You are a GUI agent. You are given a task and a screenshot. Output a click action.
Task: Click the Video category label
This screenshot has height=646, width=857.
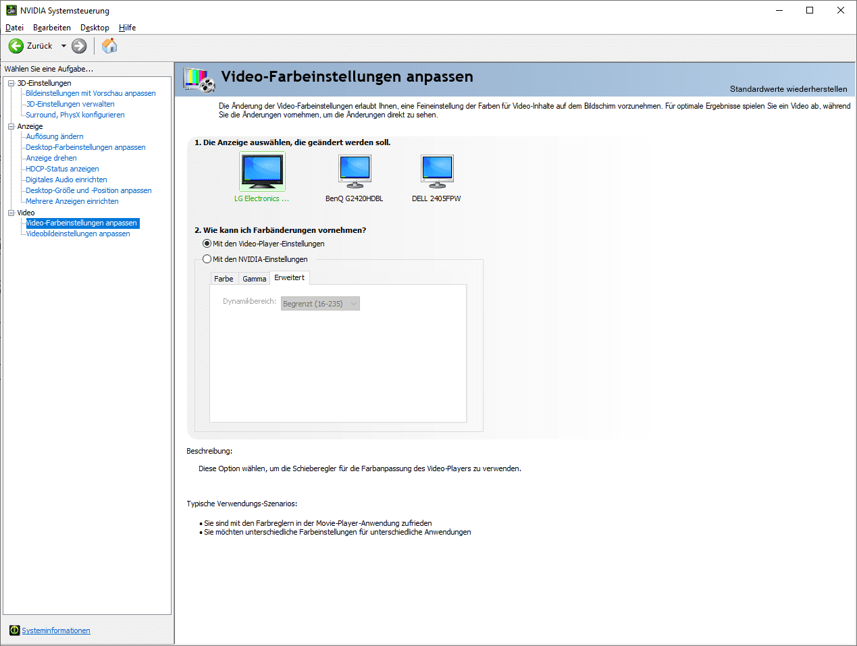point(26,213)
